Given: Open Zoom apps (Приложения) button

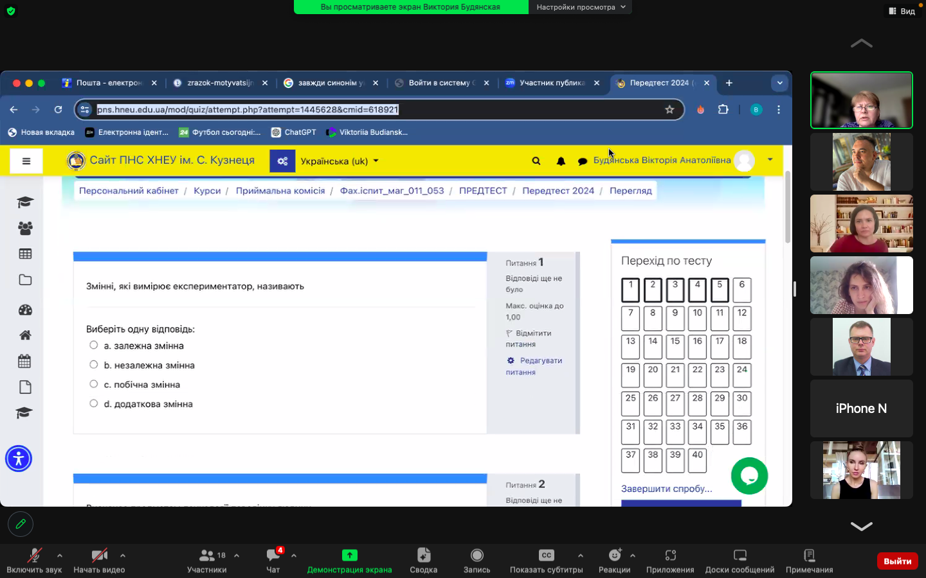Looking at the screenshot, I should tap(670, 560).
